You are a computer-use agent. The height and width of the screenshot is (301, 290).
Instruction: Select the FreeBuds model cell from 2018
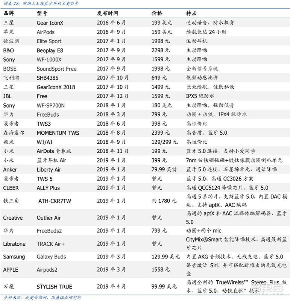coord(48,115)
